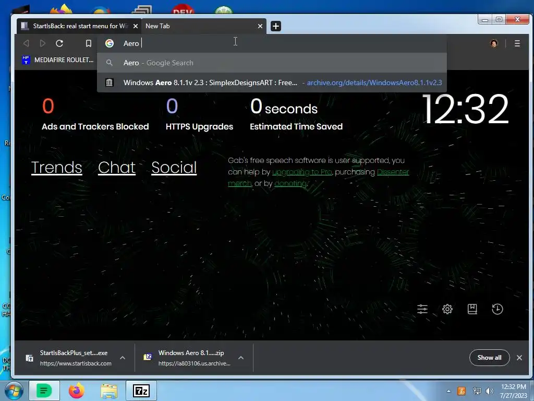534x401 pixels.
Task: Open MEDIAFIRE ROULET... bookmark
Action: point(57,60)
